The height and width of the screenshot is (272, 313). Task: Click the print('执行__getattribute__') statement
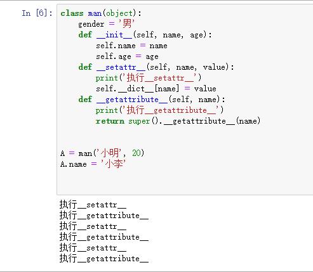coord(159,110)
